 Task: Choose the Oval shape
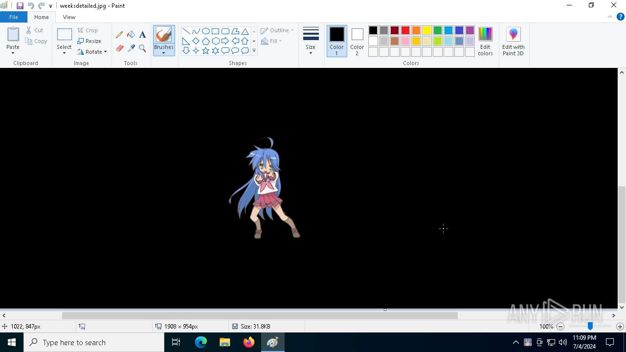(x=206, y=31)
